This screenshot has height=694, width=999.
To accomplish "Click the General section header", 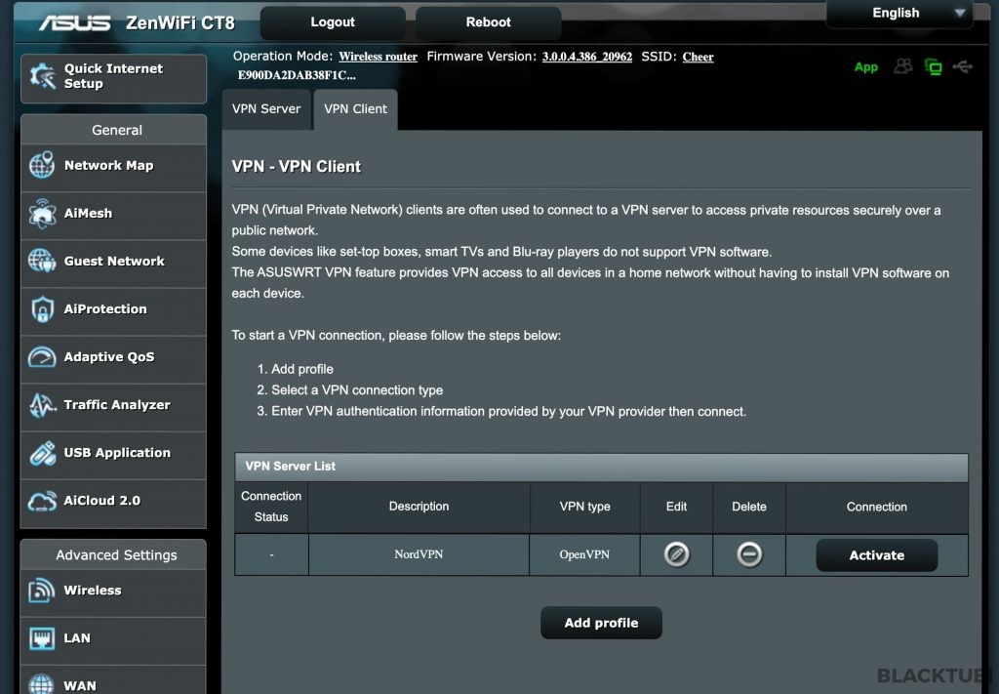I will 113,130.
